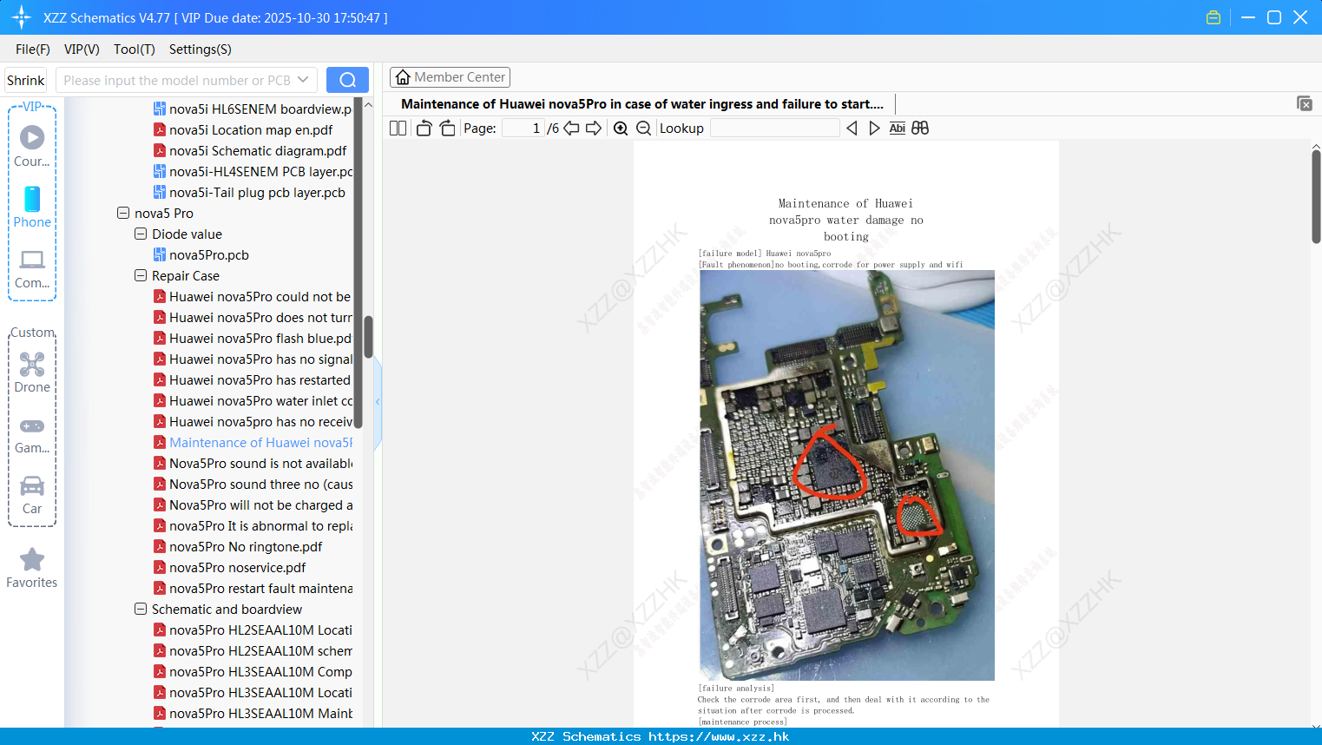Viewport: 1322px width, 745px height.
Task: Rotate the page counter-clockwise
Action: click(424, 129)
